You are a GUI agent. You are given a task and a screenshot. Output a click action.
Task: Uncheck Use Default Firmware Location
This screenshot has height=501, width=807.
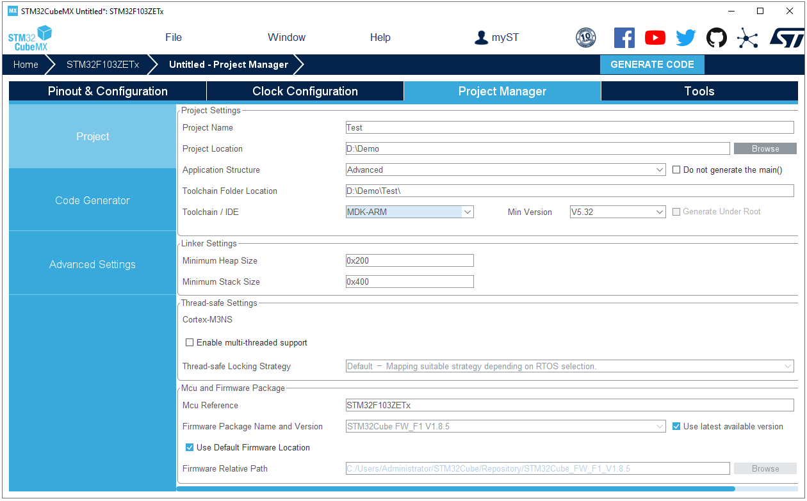pyautogui.click(x=190, y=447)
